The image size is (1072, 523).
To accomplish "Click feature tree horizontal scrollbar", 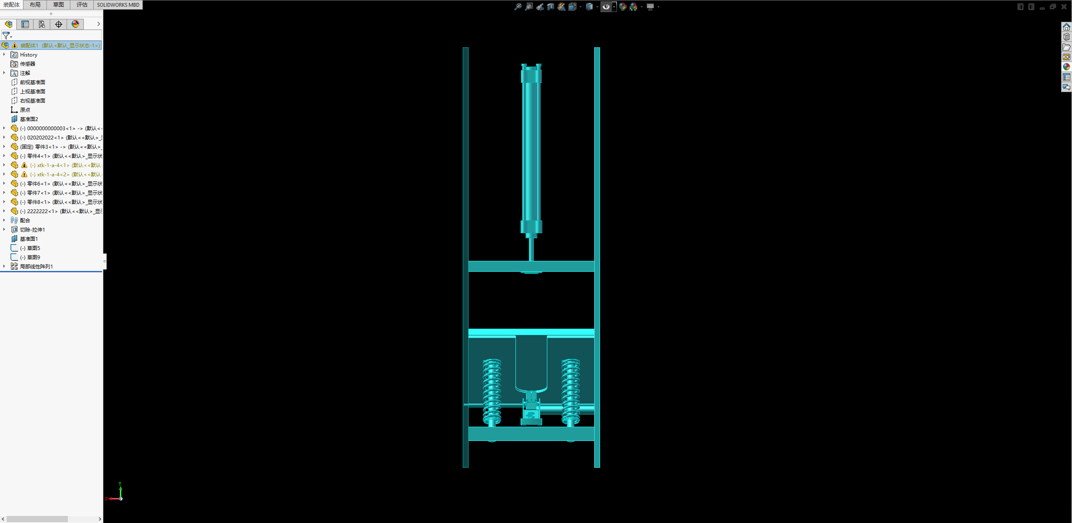I will point(37,519).
